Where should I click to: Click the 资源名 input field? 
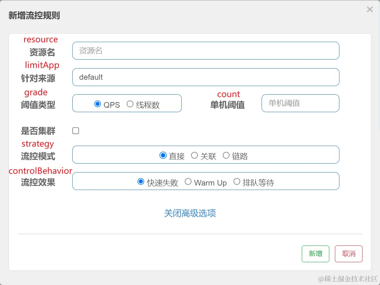(206, 51)
